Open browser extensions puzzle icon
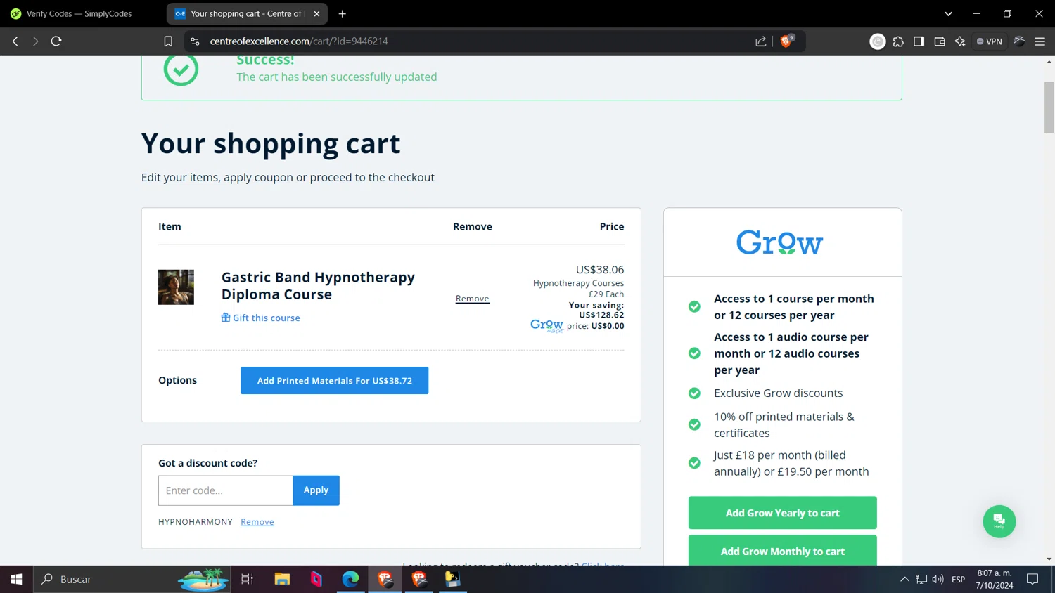Image resolution: width=1055 pixels, height=593 pixels. (x=898, y=41)
